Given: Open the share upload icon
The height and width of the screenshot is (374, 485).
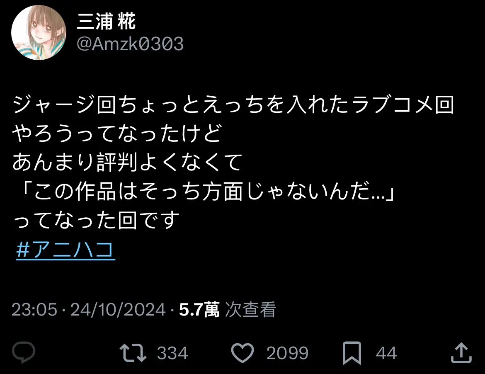Looking at the screenshot, I should tap(461, 353).
